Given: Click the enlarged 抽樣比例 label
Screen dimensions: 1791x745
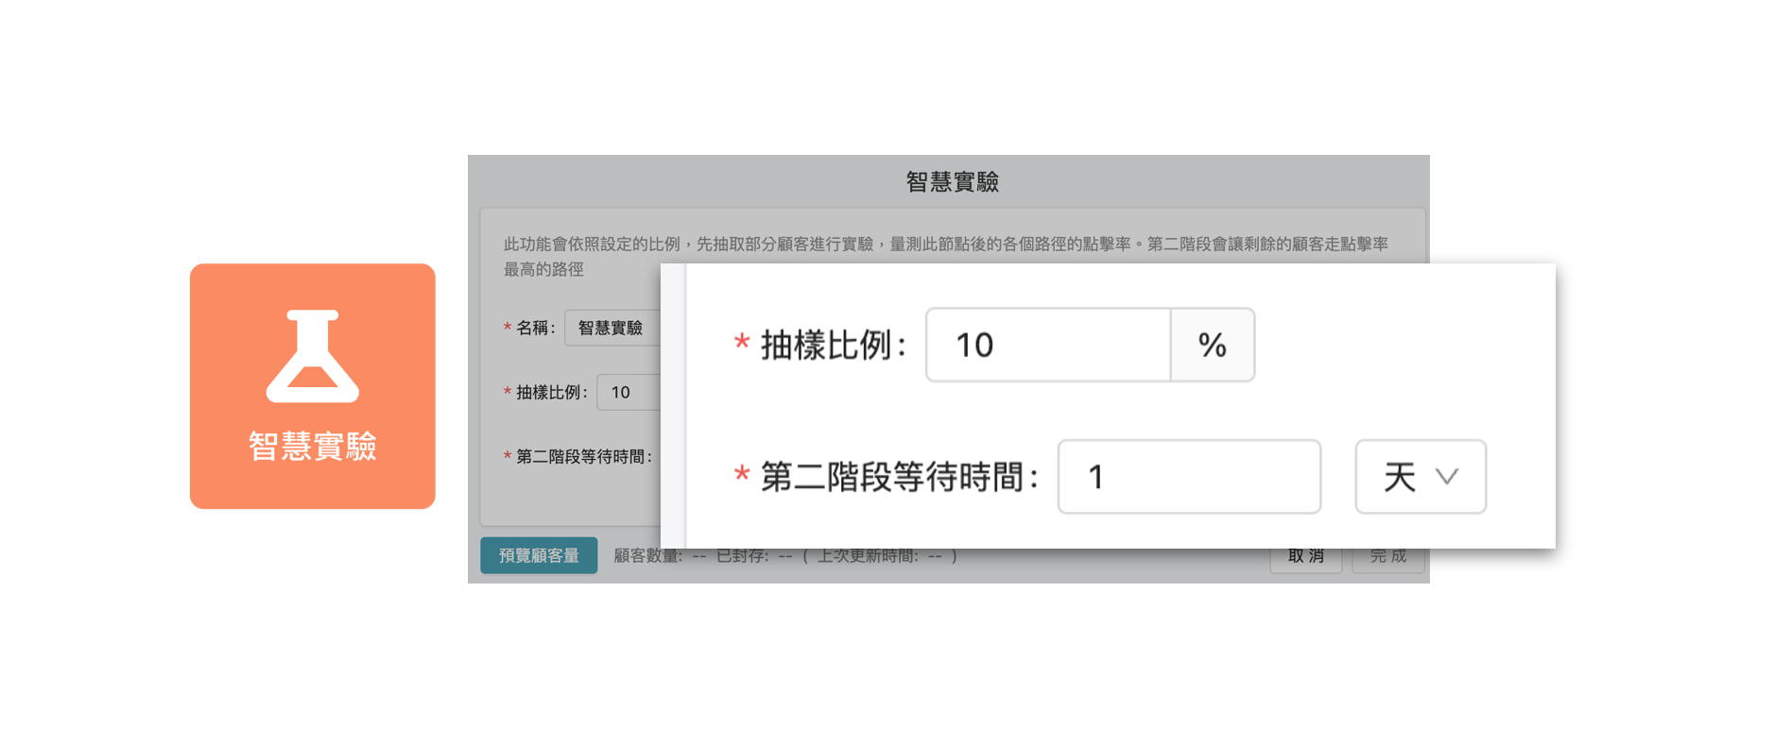Looking at the screenshot, I should pos(833,346).
